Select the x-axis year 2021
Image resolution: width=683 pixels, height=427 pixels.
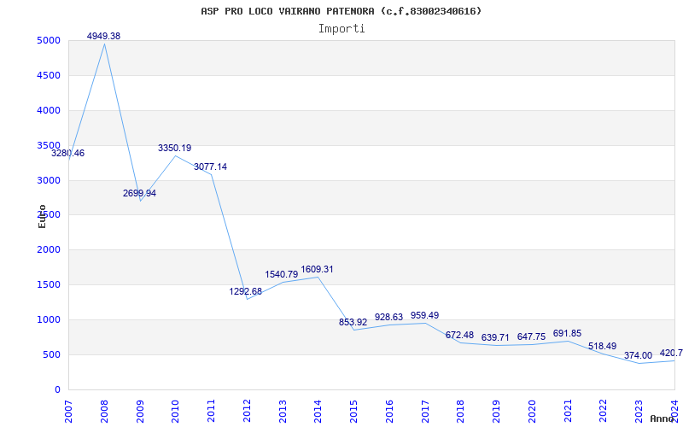pyautogui.click(x=568, y=412)
